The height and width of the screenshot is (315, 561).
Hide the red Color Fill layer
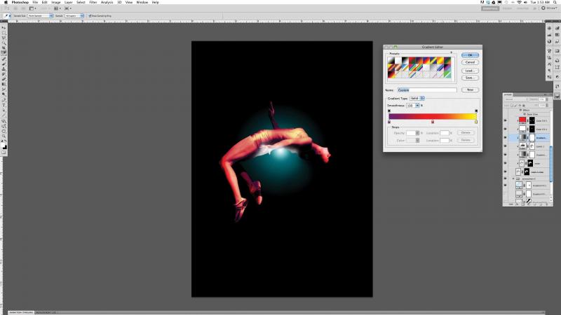pos(505,120)
